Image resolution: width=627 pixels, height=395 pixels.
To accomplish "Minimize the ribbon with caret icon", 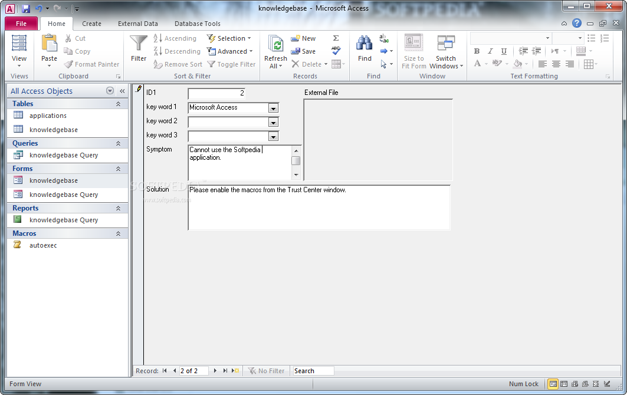I will [x=564, y=24].
